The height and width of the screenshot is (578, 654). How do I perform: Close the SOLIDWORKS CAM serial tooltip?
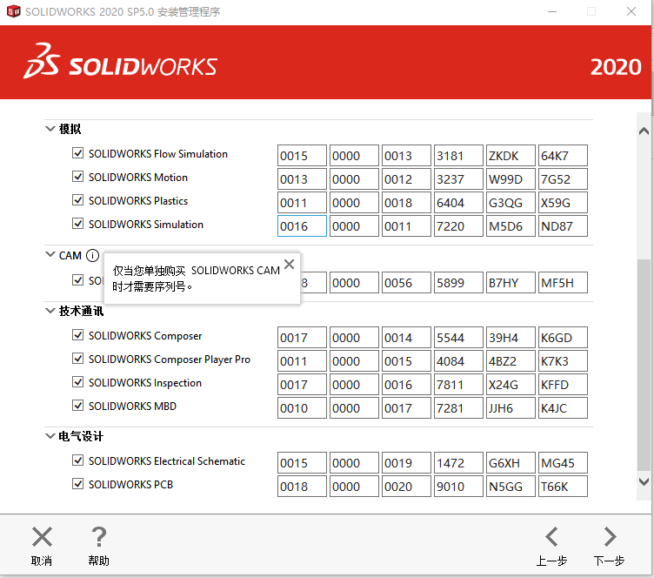(x=289, y=264)
